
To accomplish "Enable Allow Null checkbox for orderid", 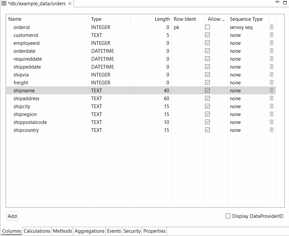I will tap(207, 27).
